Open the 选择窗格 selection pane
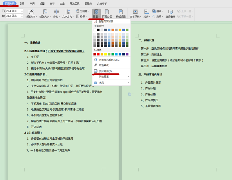Image resolution: width=232 pixels, height=180 pixels. (x=170, y=13)
